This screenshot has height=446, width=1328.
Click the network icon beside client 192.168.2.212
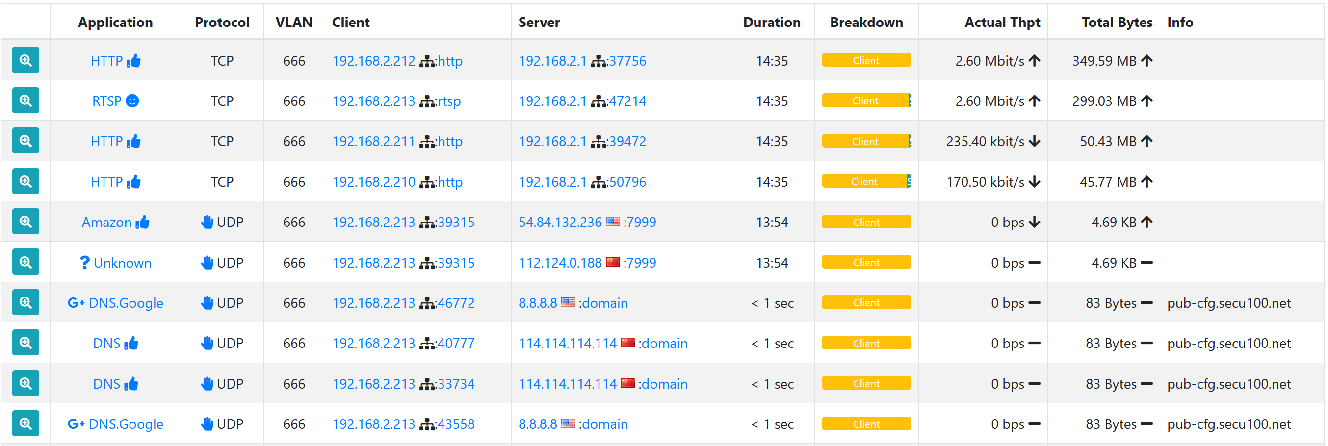coord(426,61)
